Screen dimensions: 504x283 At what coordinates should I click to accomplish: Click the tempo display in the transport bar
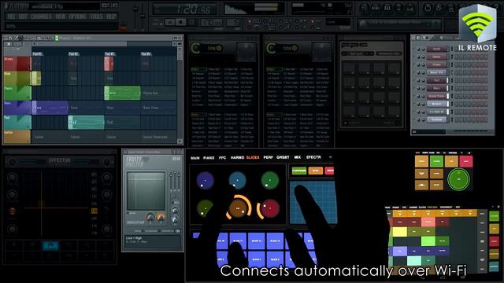[211, 23]
